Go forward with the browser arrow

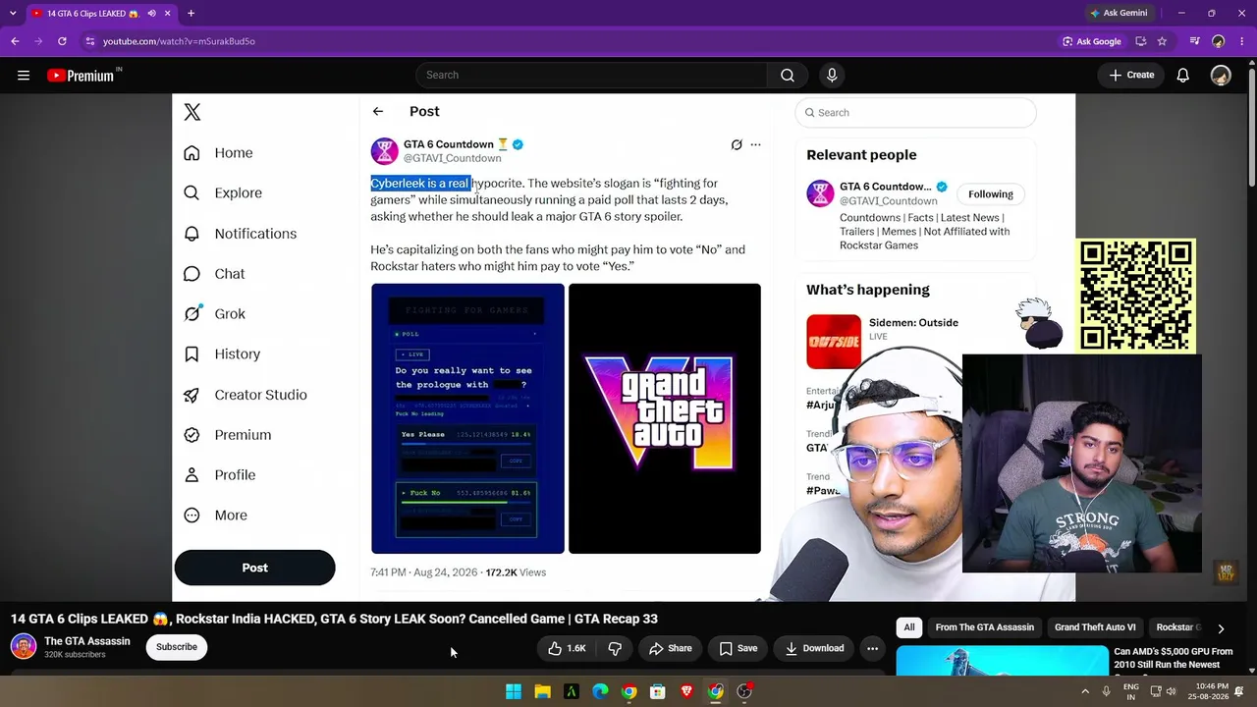[38, 41]
